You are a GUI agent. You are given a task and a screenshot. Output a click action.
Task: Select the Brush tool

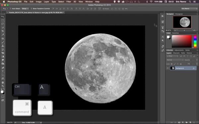(x=3, y=42)
